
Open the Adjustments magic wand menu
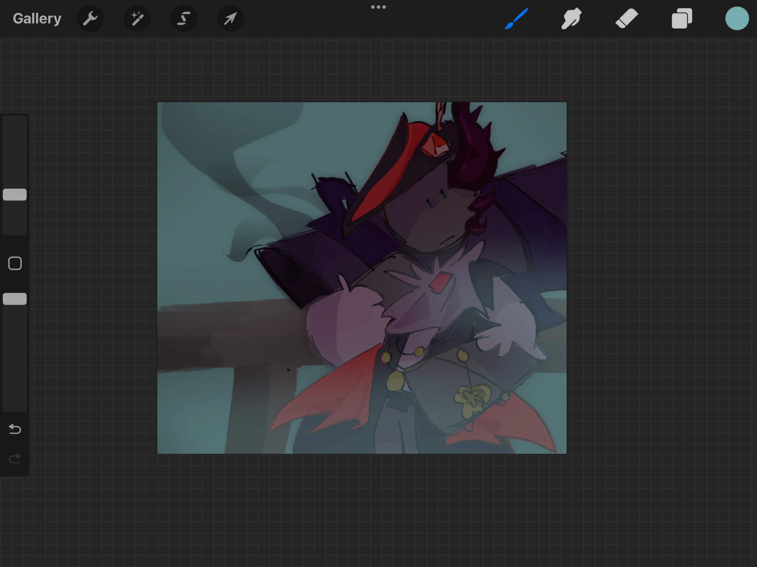[137, 19]
